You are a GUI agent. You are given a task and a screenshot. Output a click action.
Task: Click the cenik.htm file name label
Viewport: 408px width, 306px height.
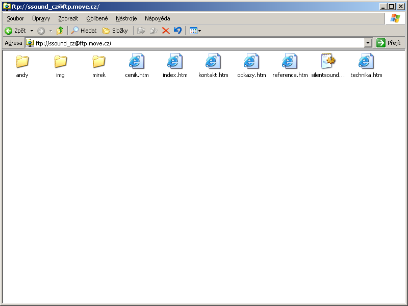pyautogui.click(x=137, y=75)
